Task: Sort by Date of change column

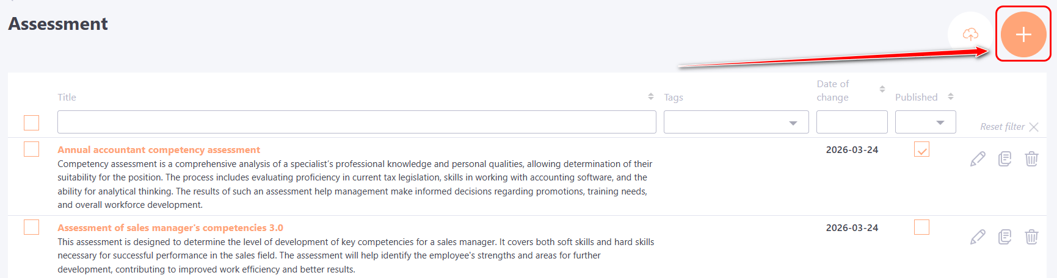Action: point(882,90)
